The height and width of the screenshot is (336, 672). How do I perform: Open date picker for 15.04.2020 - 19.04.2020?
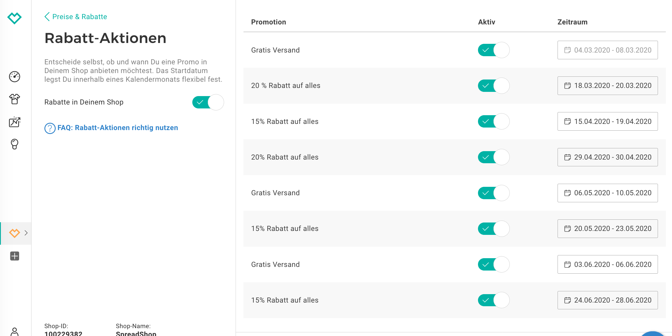coord(607,121)
